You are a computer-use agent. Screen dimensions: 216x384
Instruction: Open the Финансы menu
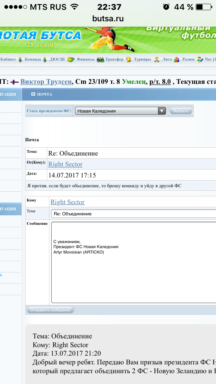86,59
